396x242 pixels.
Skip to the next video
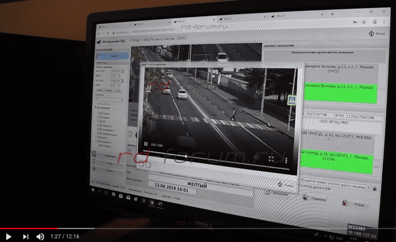point(26,237)
